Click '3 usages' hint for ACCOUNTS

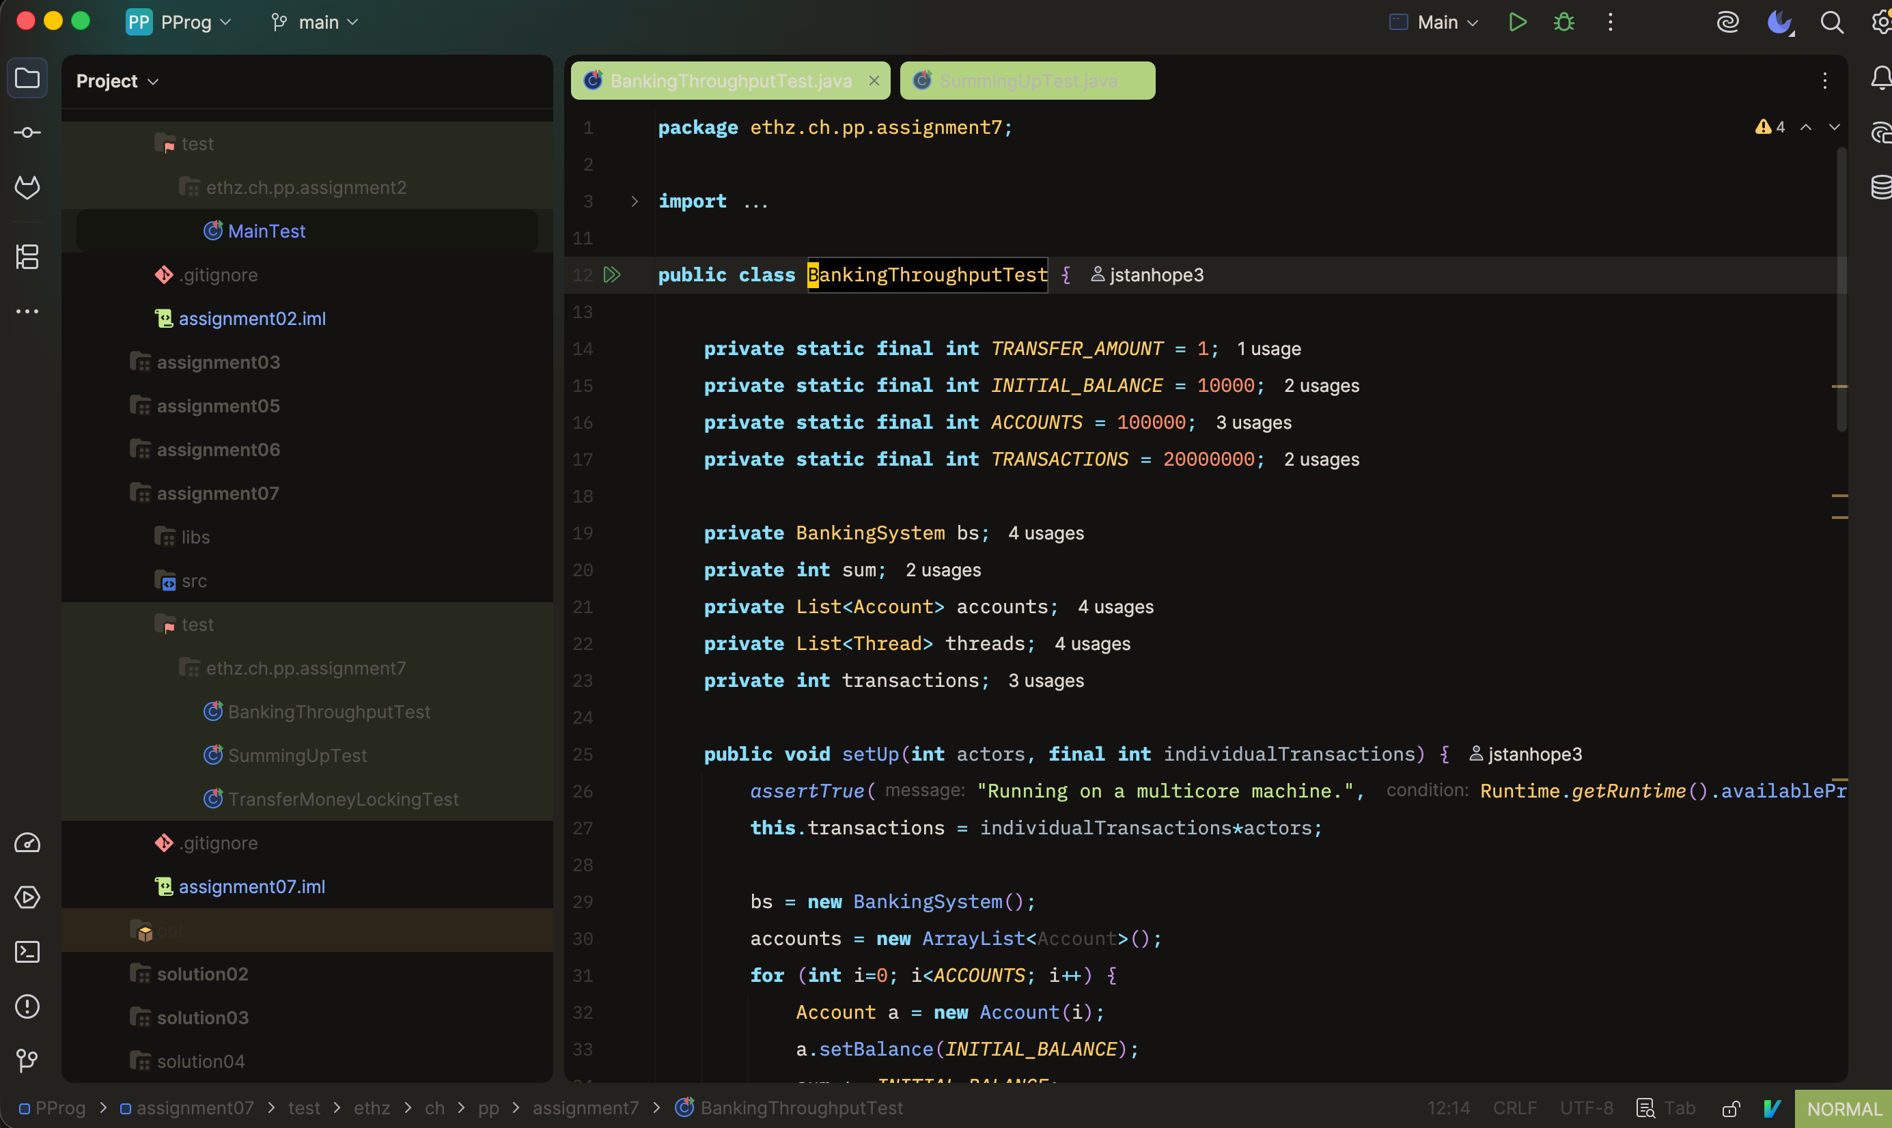1253,423
